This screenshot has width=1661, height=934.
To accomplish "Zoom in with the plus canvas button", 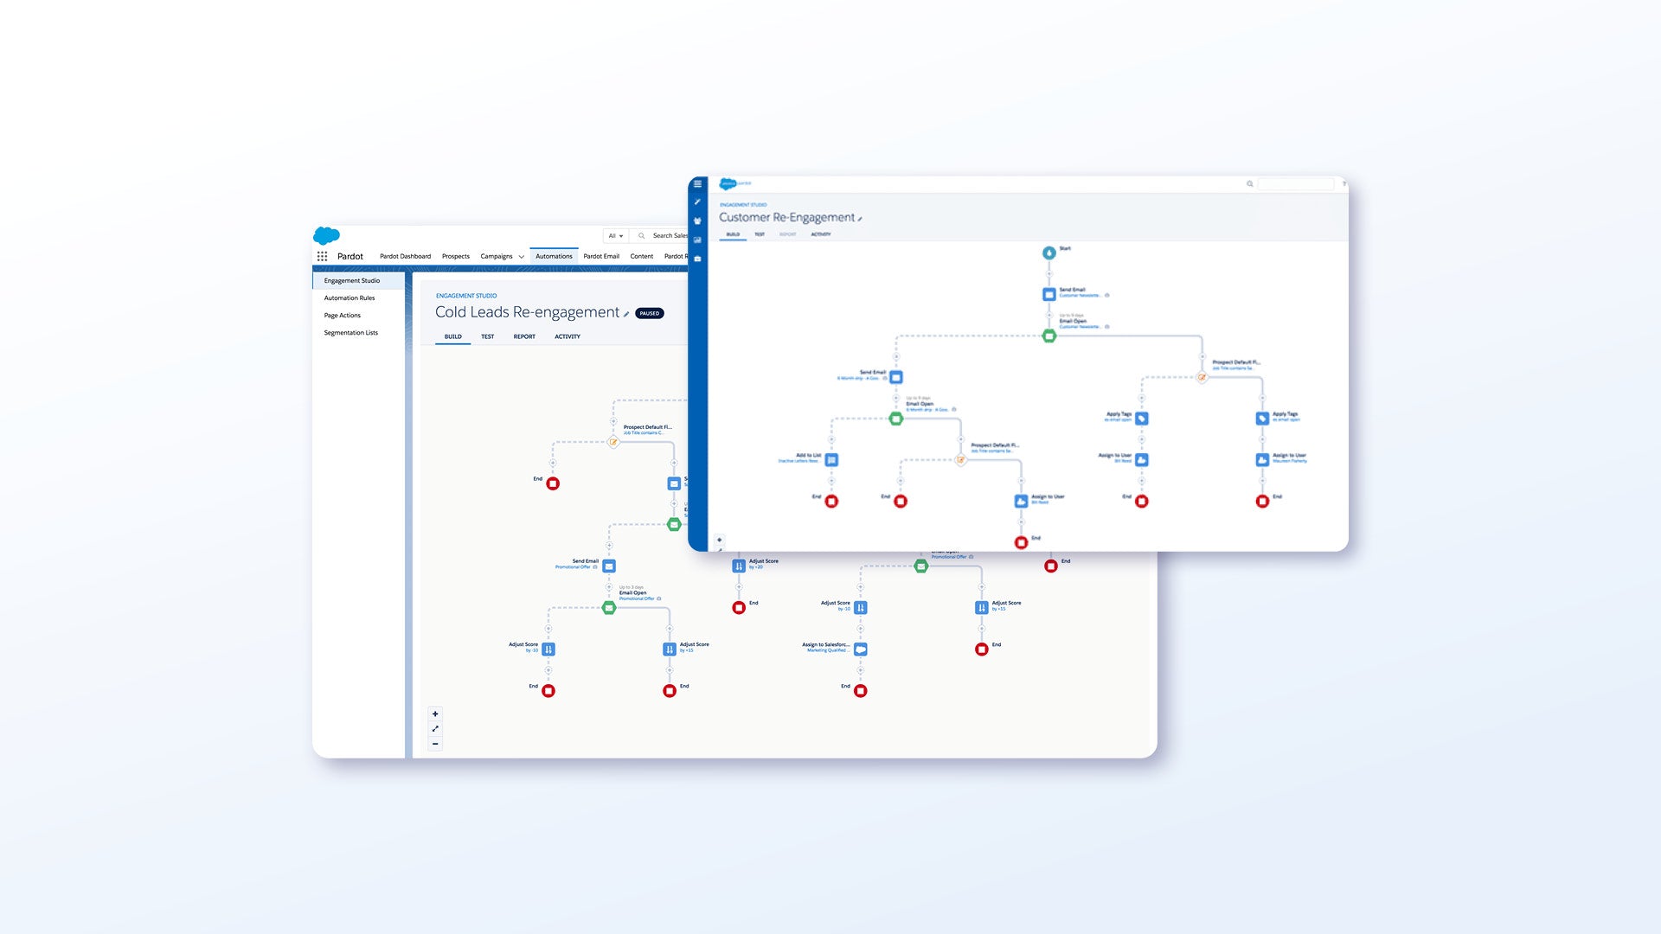I will (x=435, y=714).
